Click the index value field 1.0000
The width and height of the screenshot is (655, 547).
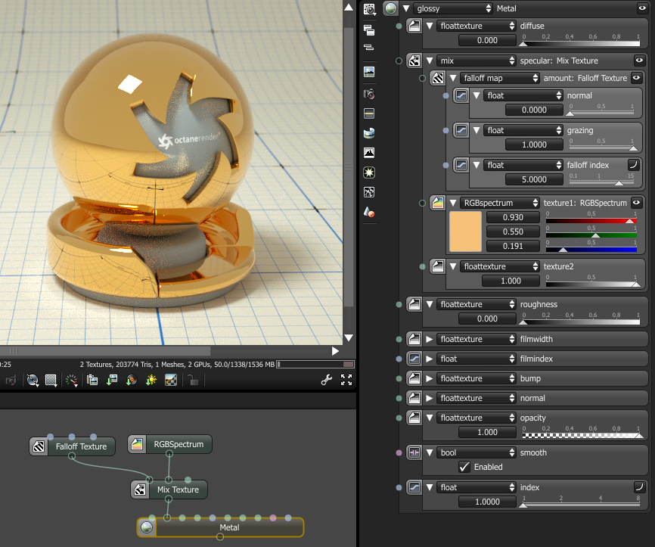[487, 502]
